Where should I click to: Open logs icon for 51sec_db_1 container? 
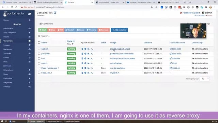coord(82,73)
